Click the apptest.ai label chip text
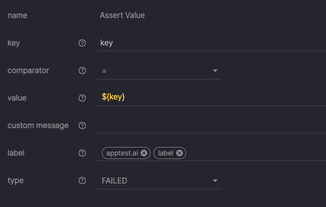 click(x=122, y=153)
